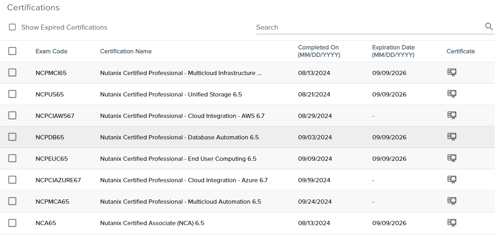Screen dimensions: 498x238
Task: Click the search magnifier icon
Action: pos(489,26)
